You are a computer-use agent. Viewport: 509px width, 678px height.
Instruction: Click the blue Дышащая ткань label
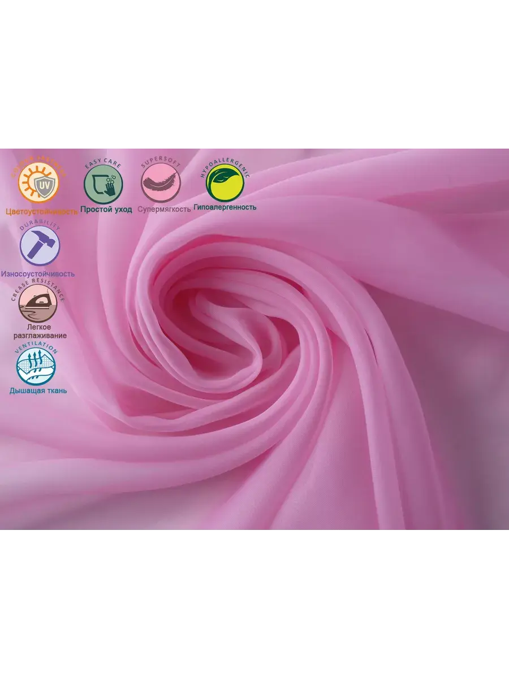click(x=38, y=390)
